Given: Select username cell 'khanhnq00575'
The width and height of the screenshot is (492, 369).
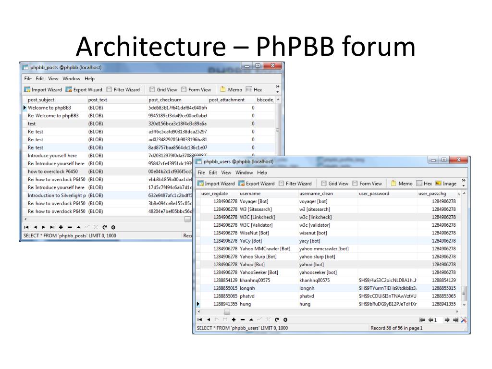Looking at the screenshot, I should (268, 281).
